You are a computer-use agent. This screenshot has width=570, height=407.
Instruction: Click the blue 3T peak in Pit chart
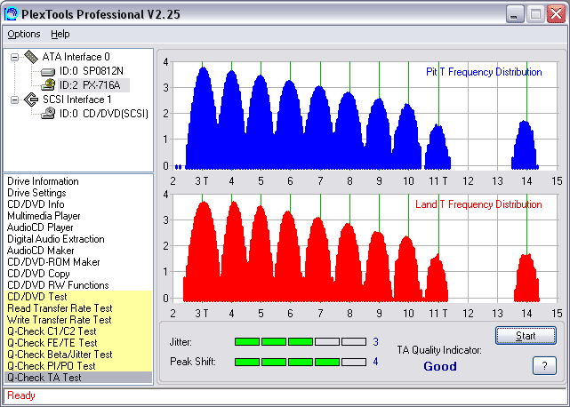pos(203,118)
